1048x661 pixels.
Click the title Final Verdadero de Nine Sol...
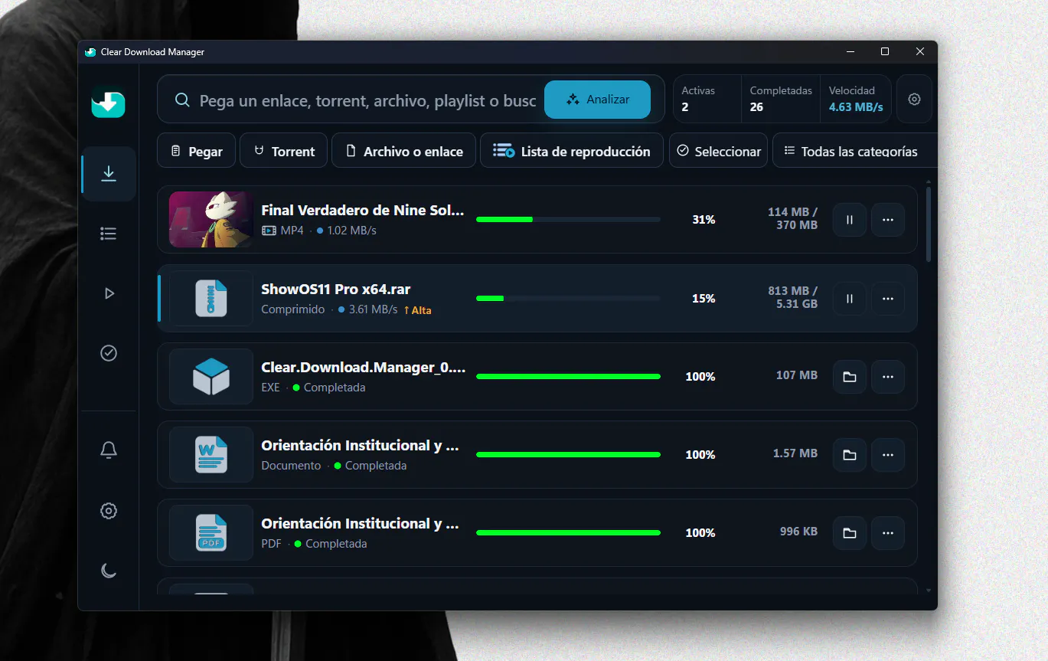point(363,211)
